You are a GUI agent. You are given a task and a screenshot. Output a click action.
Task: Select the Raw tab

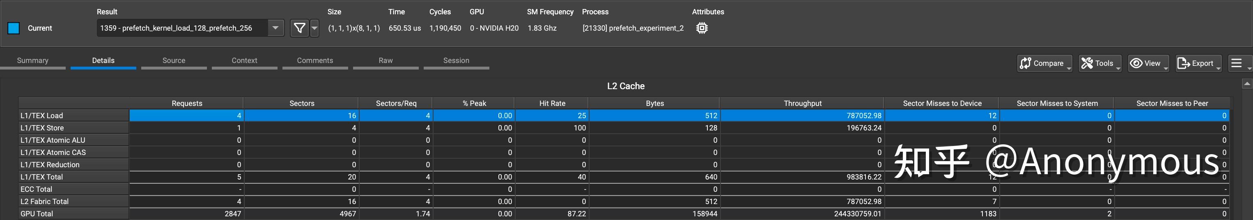[x=386, y=61]
